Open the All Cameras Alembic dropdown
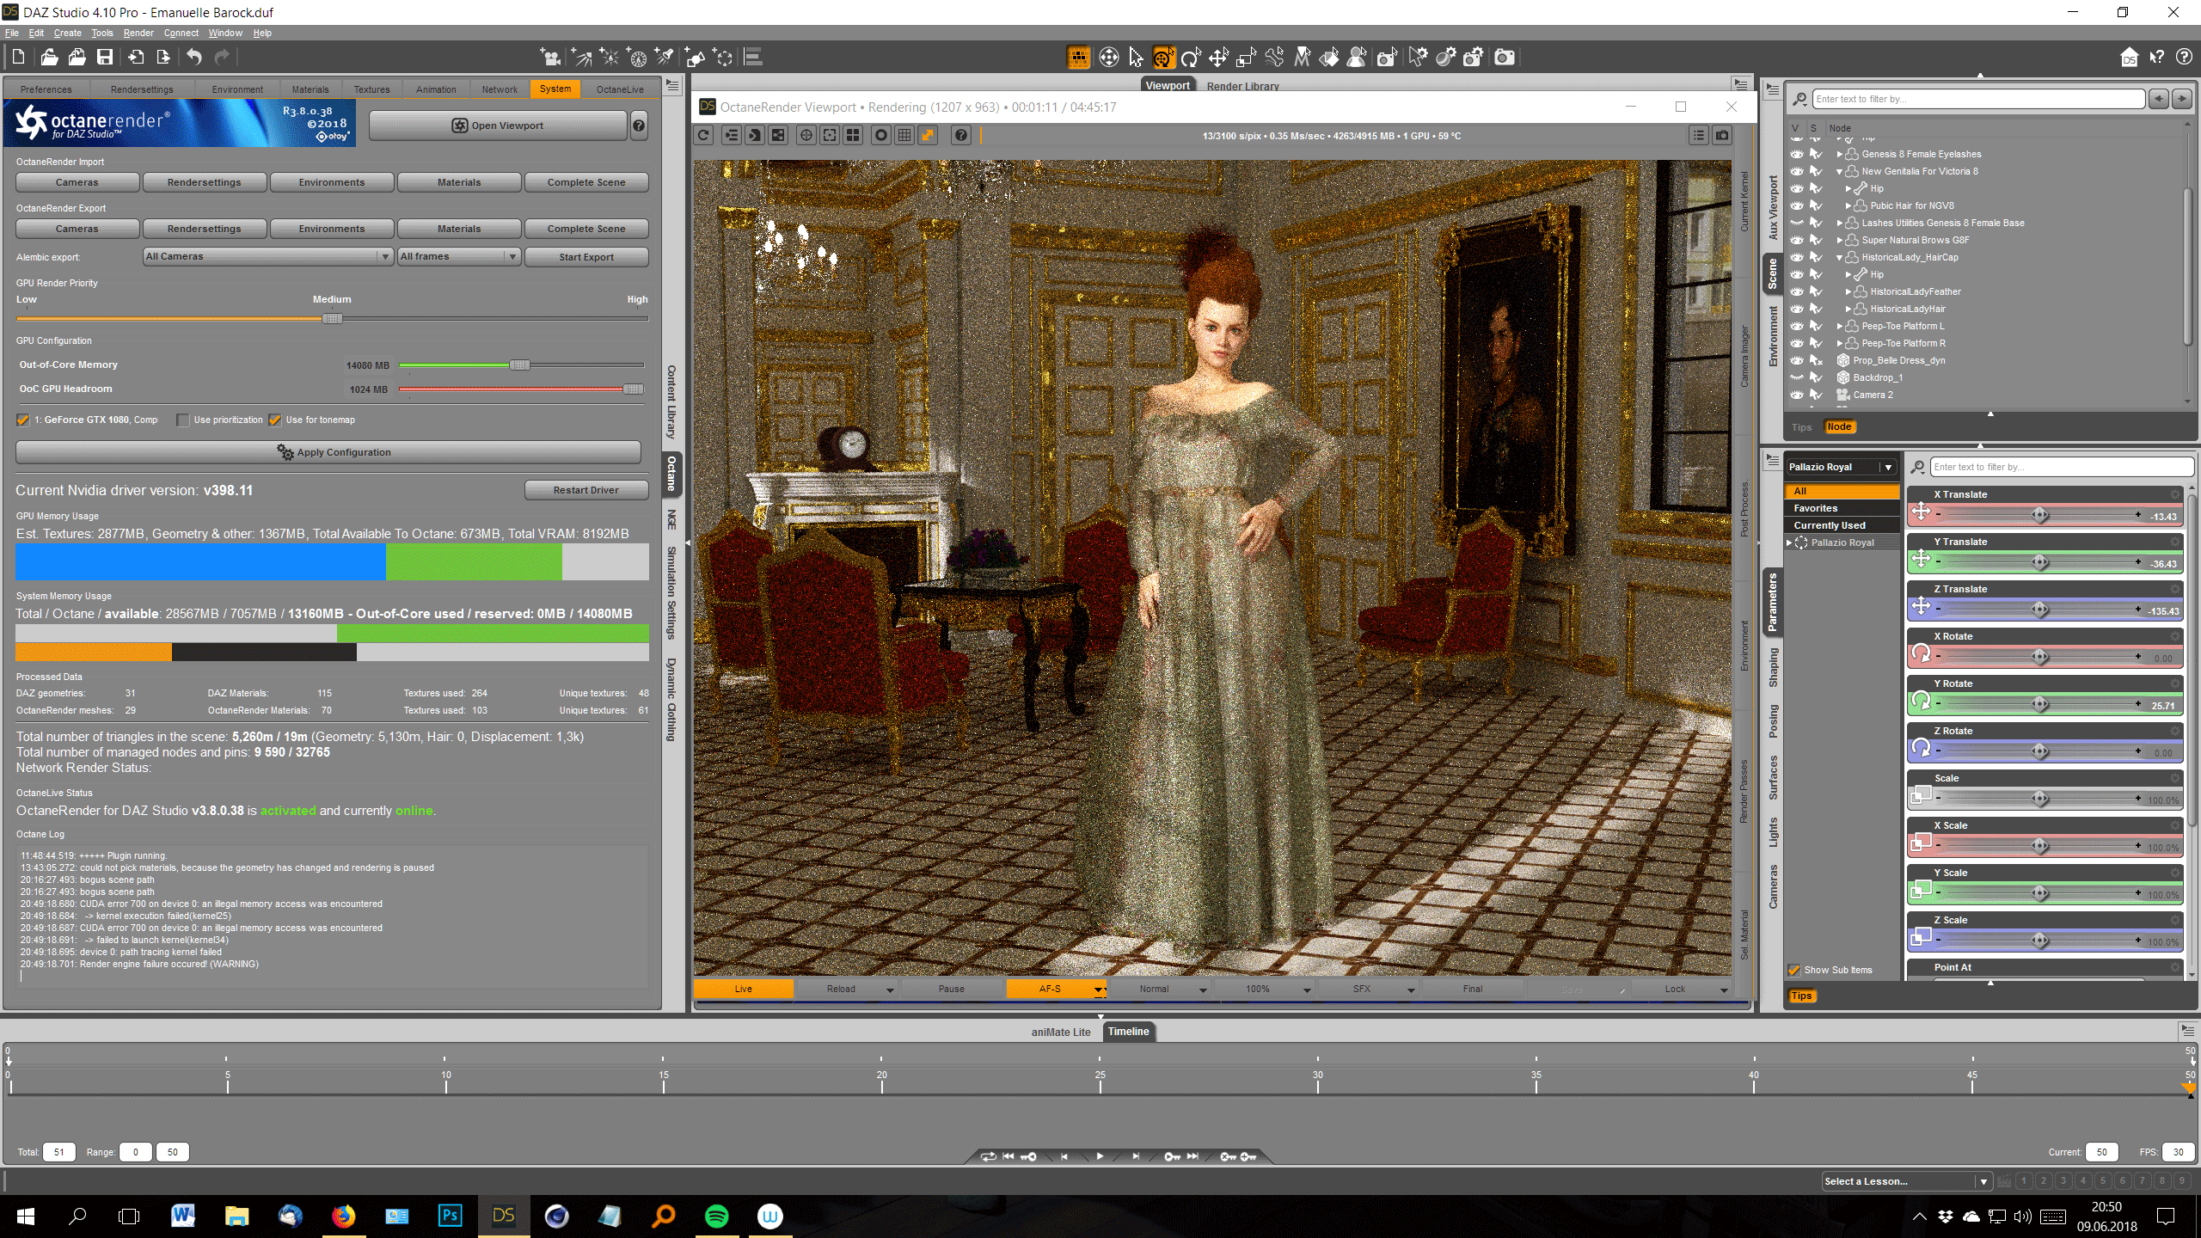Screen dimensions: 2201x1238 (x=267, y=256)
